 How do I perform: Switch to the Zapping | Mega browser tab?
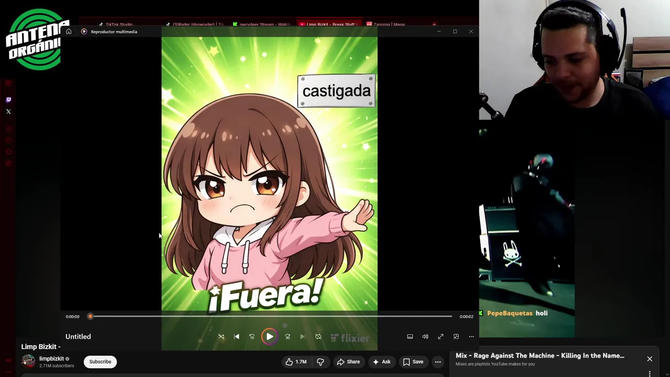(x=386, y=25)
